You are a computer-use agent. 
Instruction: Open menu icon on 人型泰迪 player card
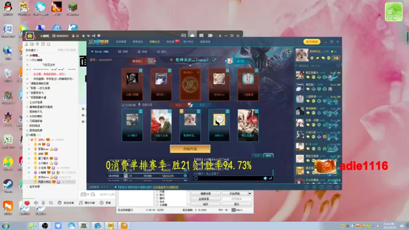pyautogui.click(x=257, y=71)
